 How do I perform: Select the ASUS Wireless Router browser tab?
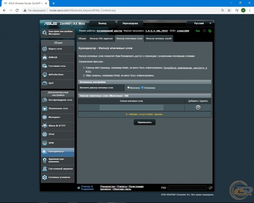(x=26, y=3)
